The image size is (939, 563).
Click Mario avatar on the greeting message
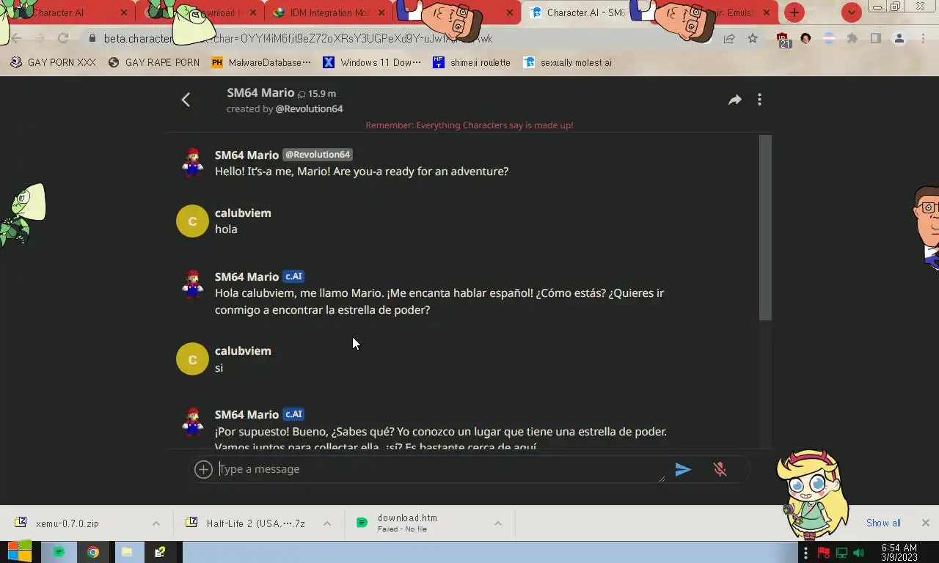[192, 162]
